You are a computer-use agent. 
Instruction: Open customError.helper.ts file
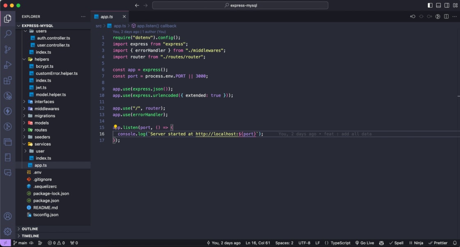[x=53, y=73]
